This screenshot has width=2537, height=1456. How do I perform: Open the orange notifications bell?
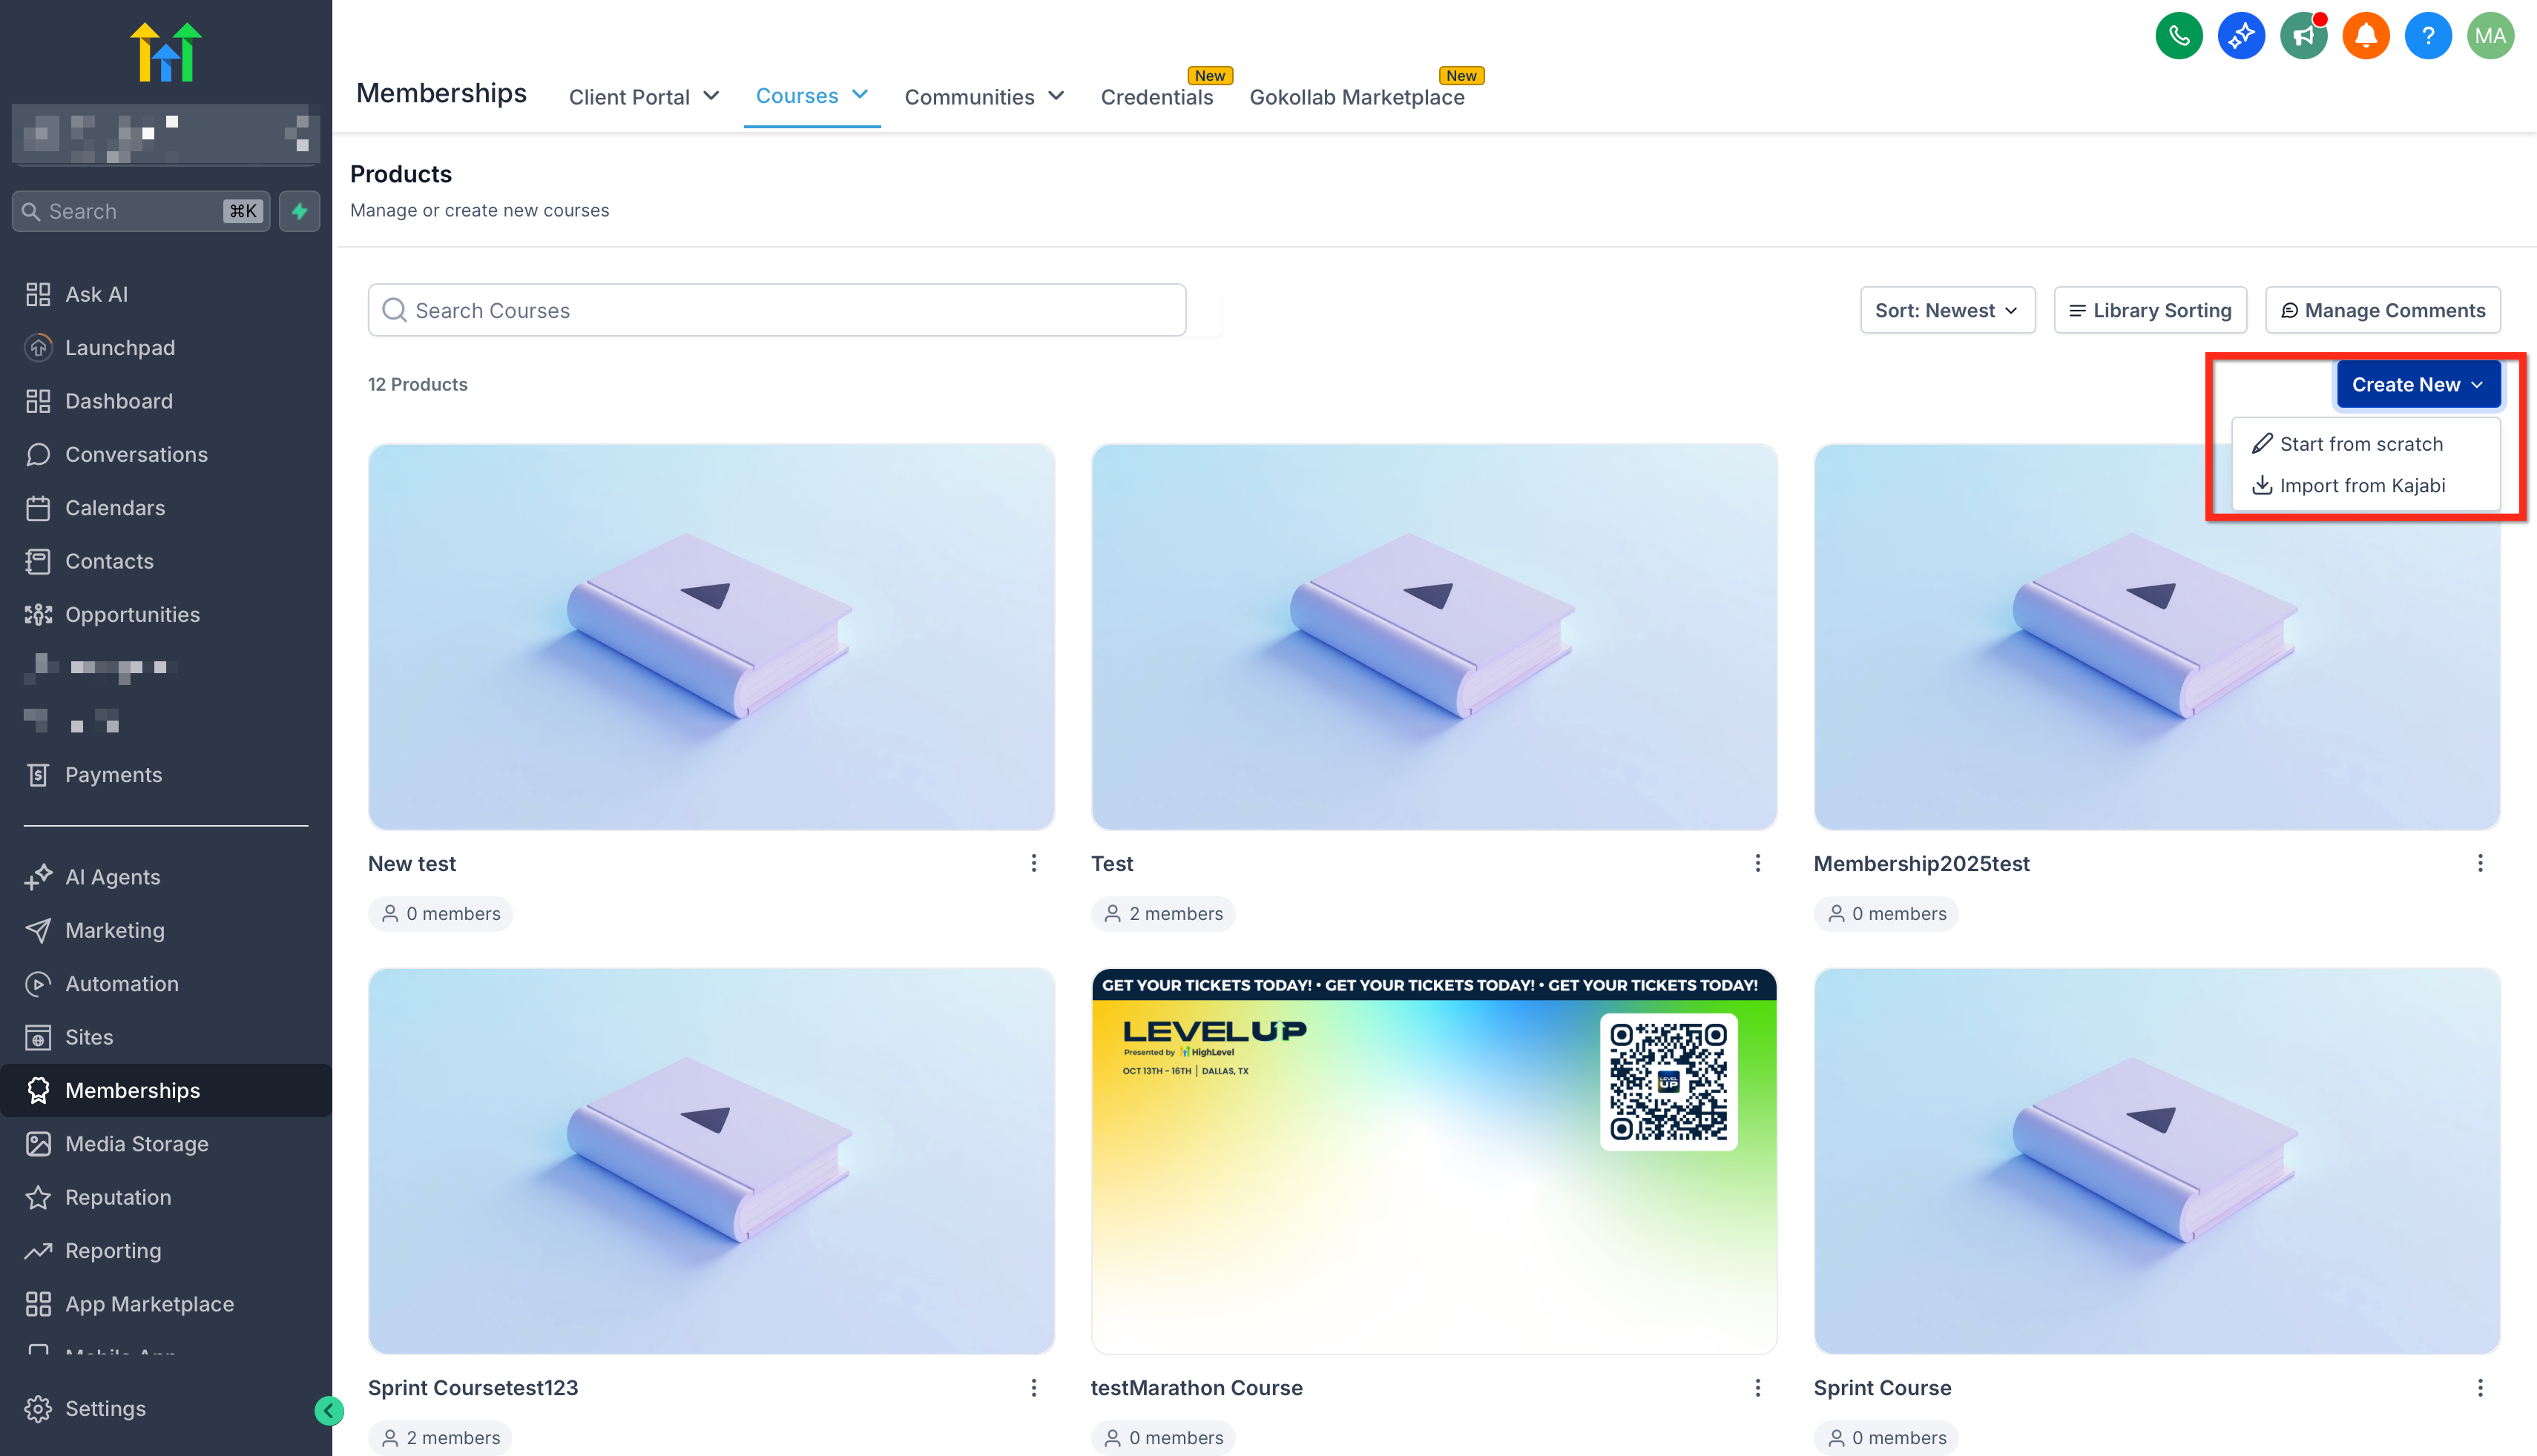pos(2365,37)
